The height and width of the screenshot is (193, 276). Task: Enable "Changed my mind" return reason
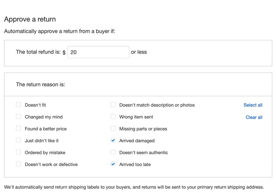18,117
